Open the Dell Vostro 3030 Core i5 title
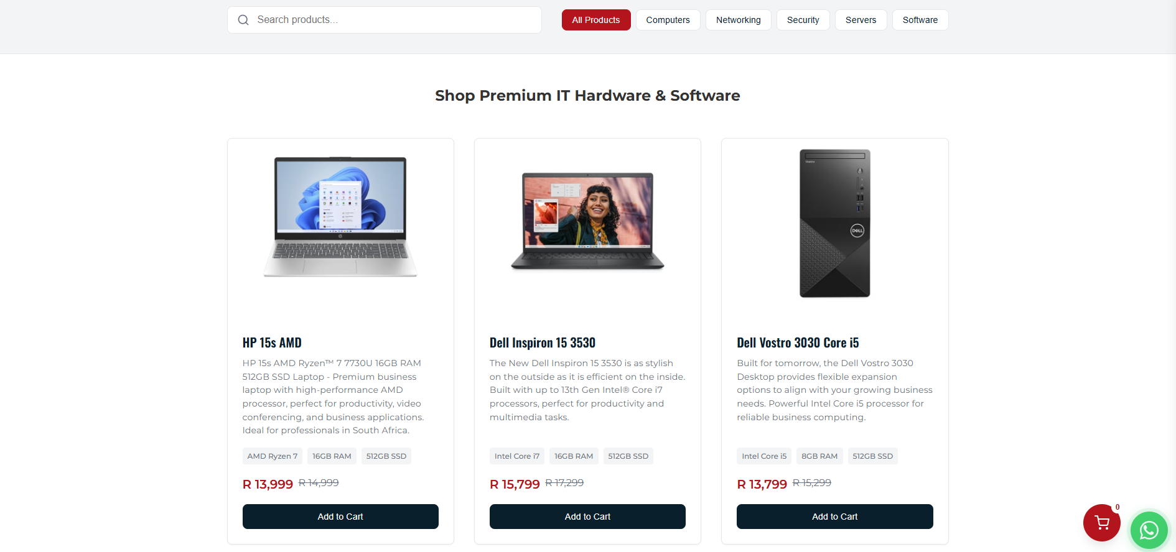The image size is (1176, 552). pyautogui.click(x=798, y=343)
